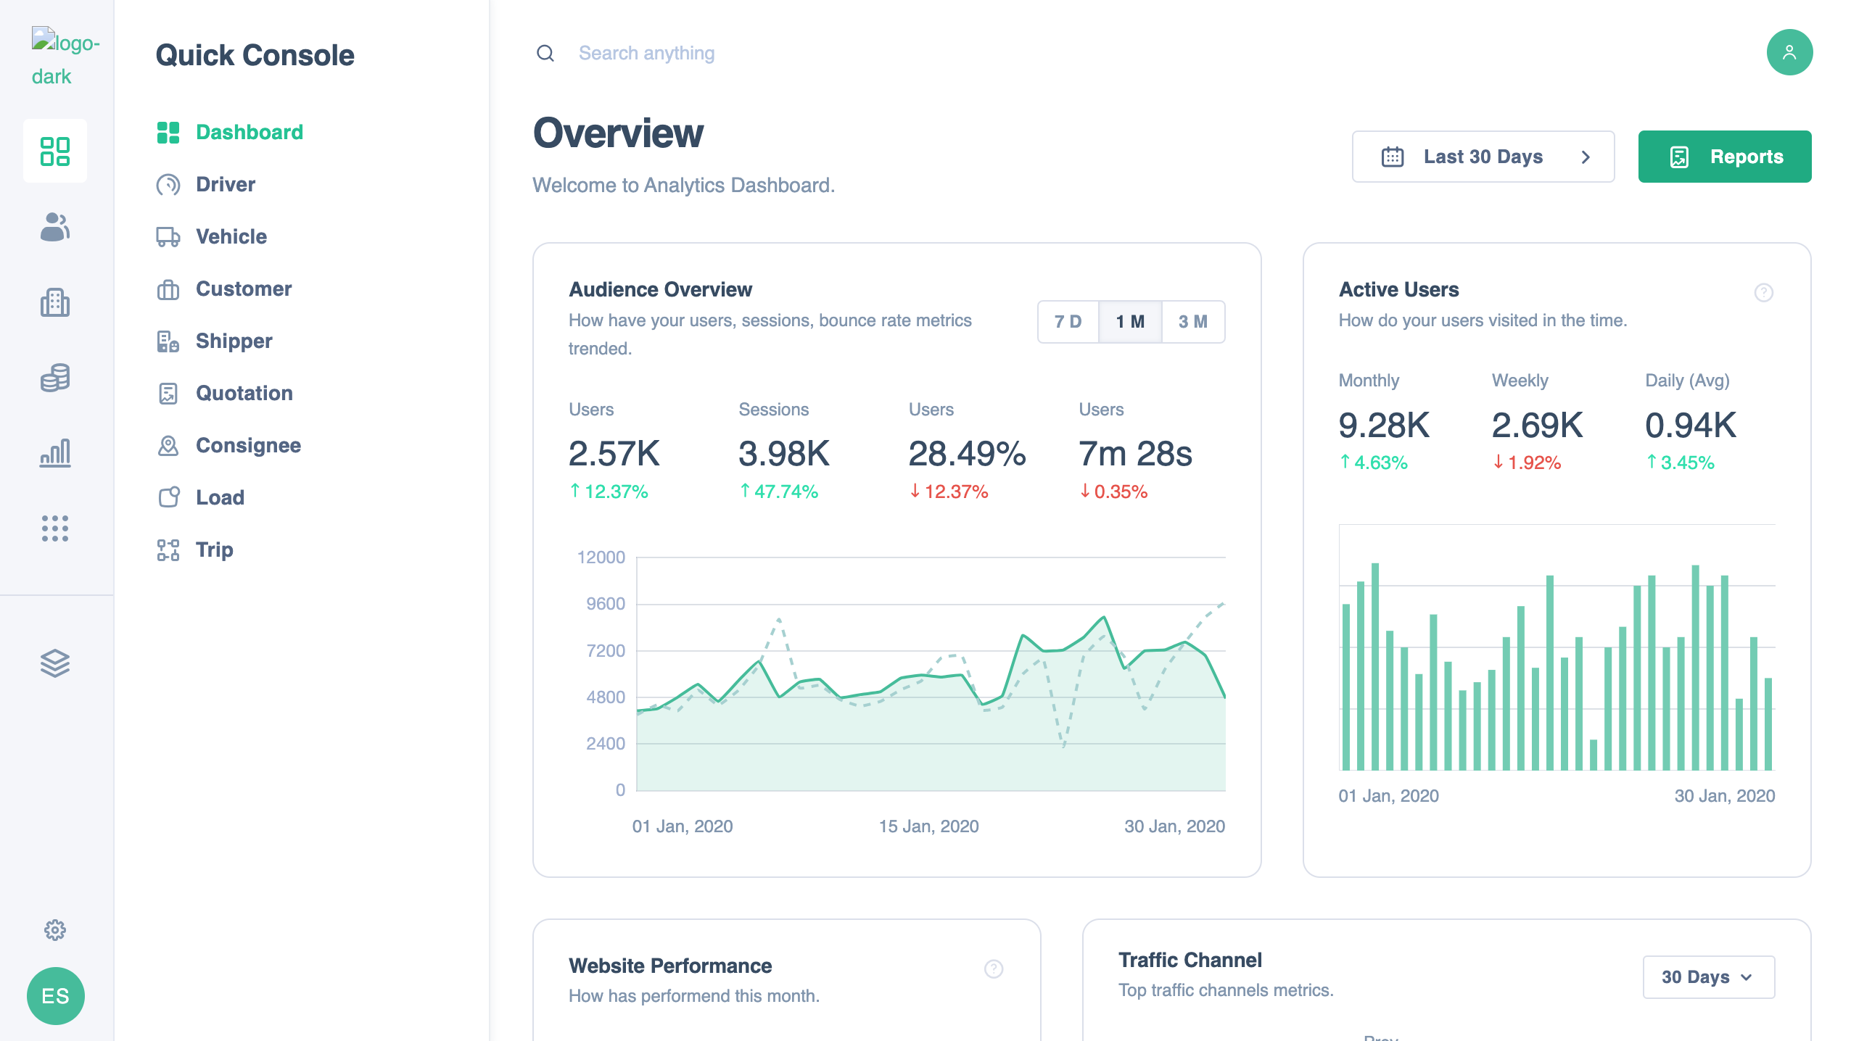Click the ES avatar button
Image resolution: width=1851 pixels, height=1041 pixels.
[x=55, y=996]
